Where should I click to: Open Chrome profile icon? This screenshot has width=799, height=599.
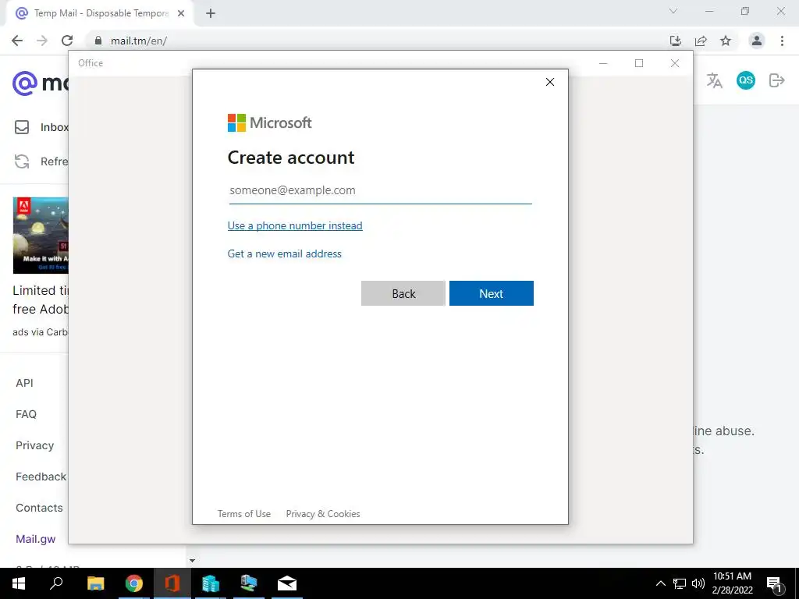[757, 41]
